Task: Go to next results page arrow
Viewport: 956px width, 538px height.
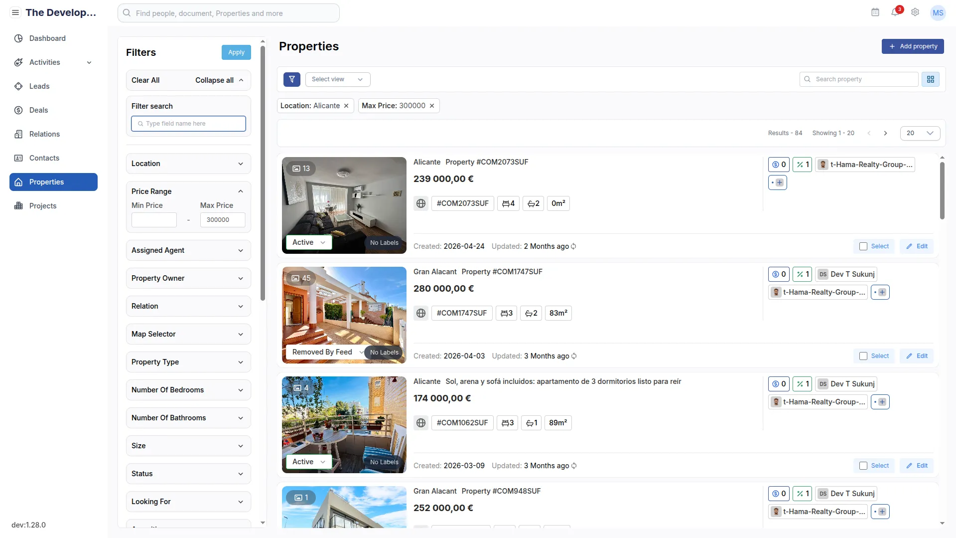Action: pyautogui.click(x=885, y=133)
